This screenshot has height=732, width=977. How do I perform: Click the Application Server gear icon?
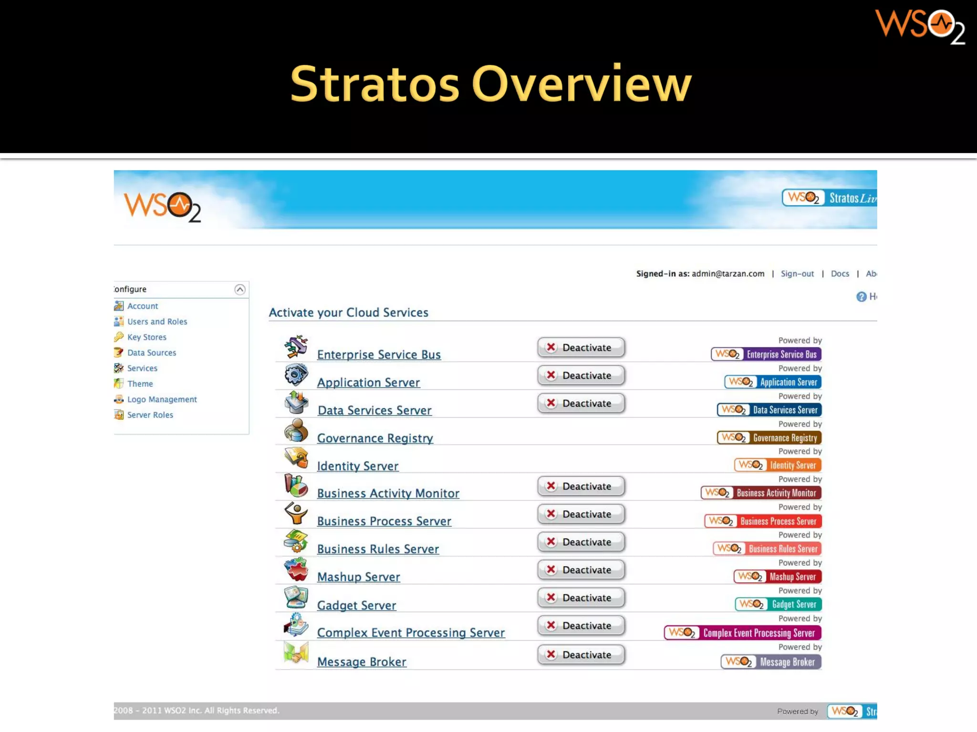[296, 375]
